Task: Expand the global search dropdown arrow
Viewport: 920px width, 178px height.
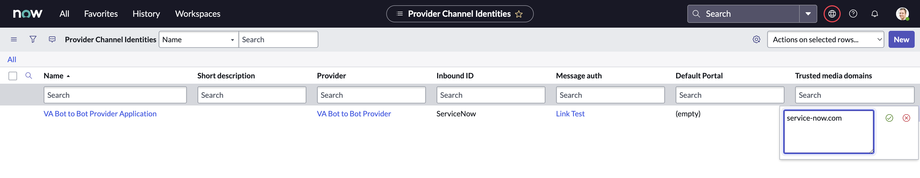Action: click(x=808, y=14)
